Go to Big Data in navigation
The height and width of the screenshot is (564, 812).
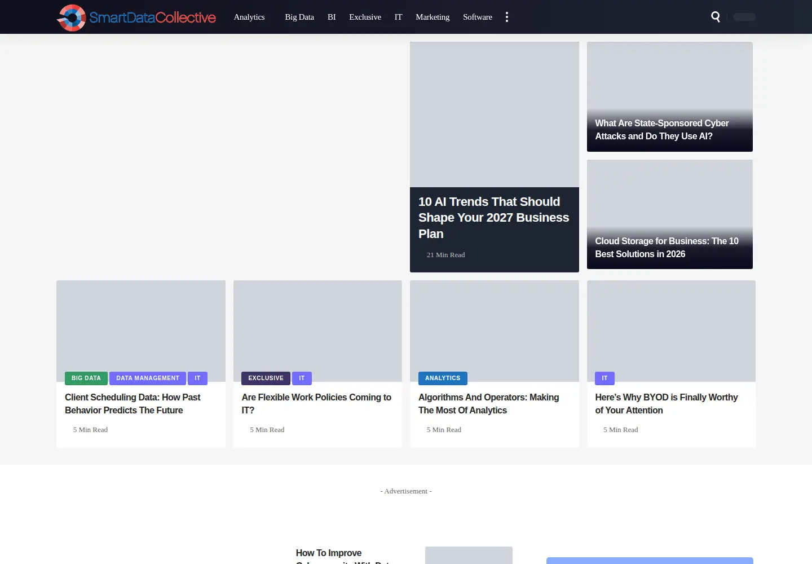(299, 17)
